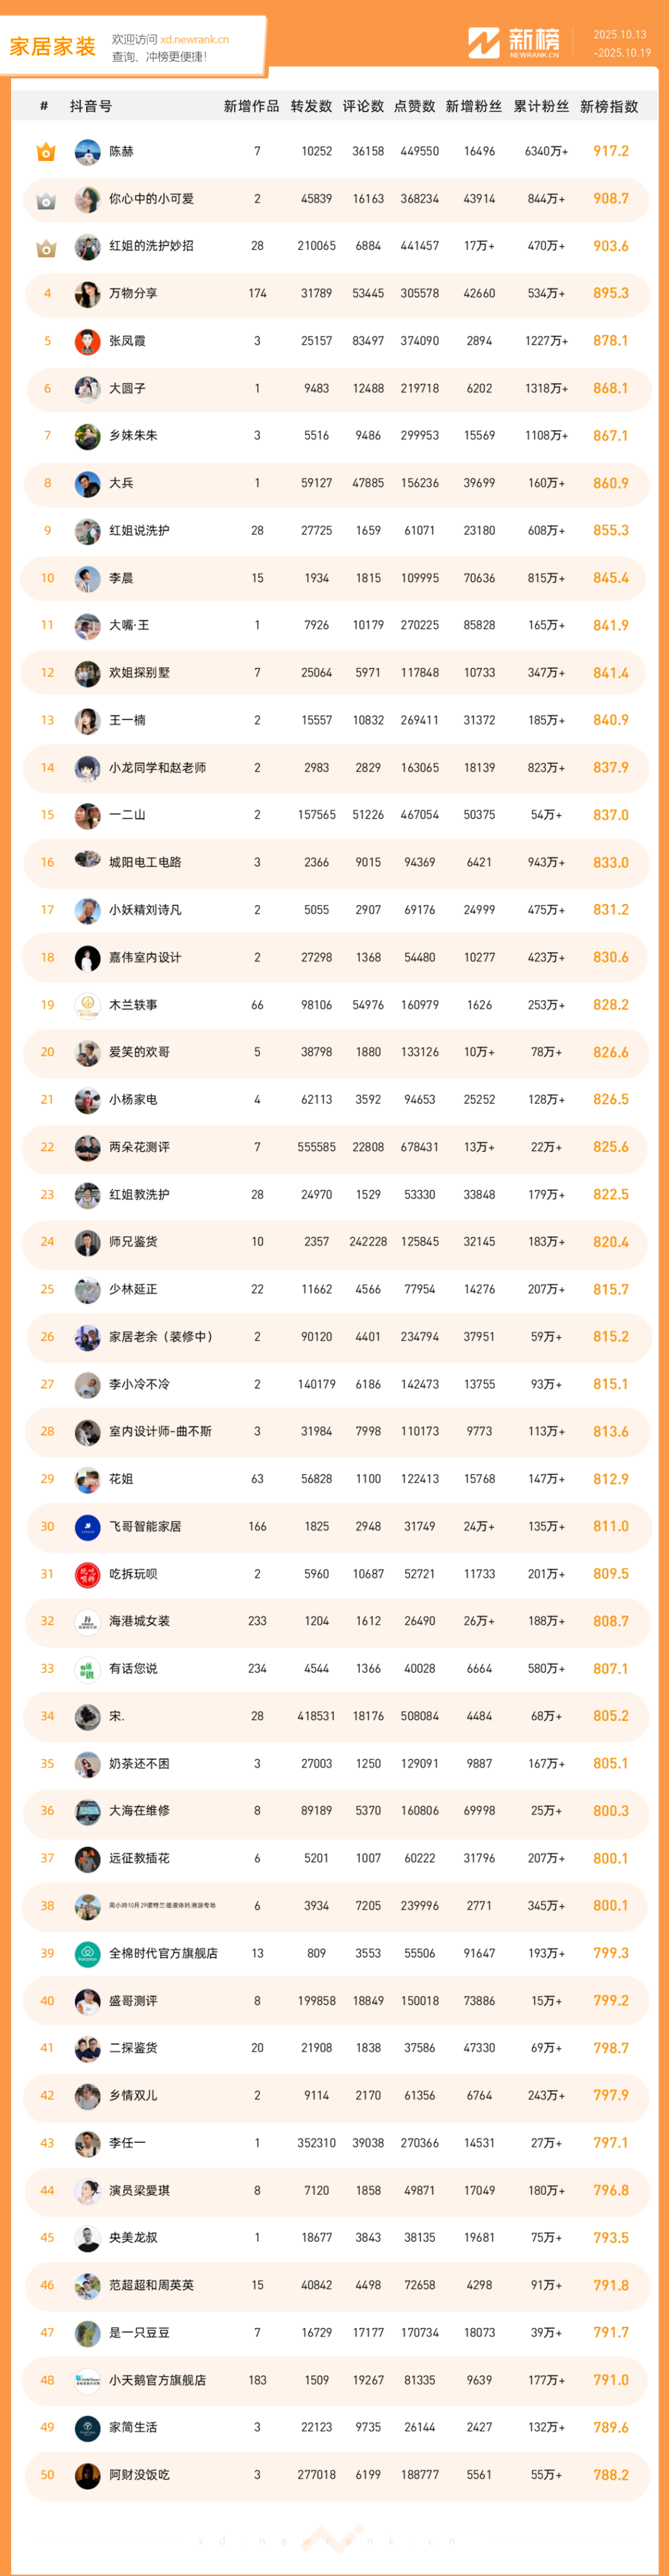Screen dimensions: 669x2576
Task: Click the 小天鹅官方旗舰店 account name
Action: (157, 2380)
